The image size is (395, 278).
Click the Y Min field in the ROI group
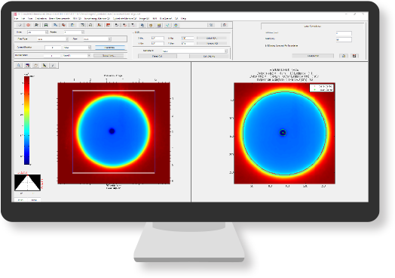click(158, 43)
